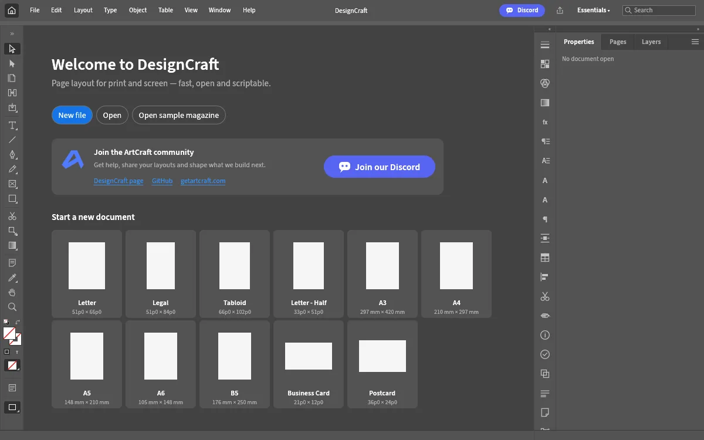
Task: Click the New file button
Action: point(72,115)
